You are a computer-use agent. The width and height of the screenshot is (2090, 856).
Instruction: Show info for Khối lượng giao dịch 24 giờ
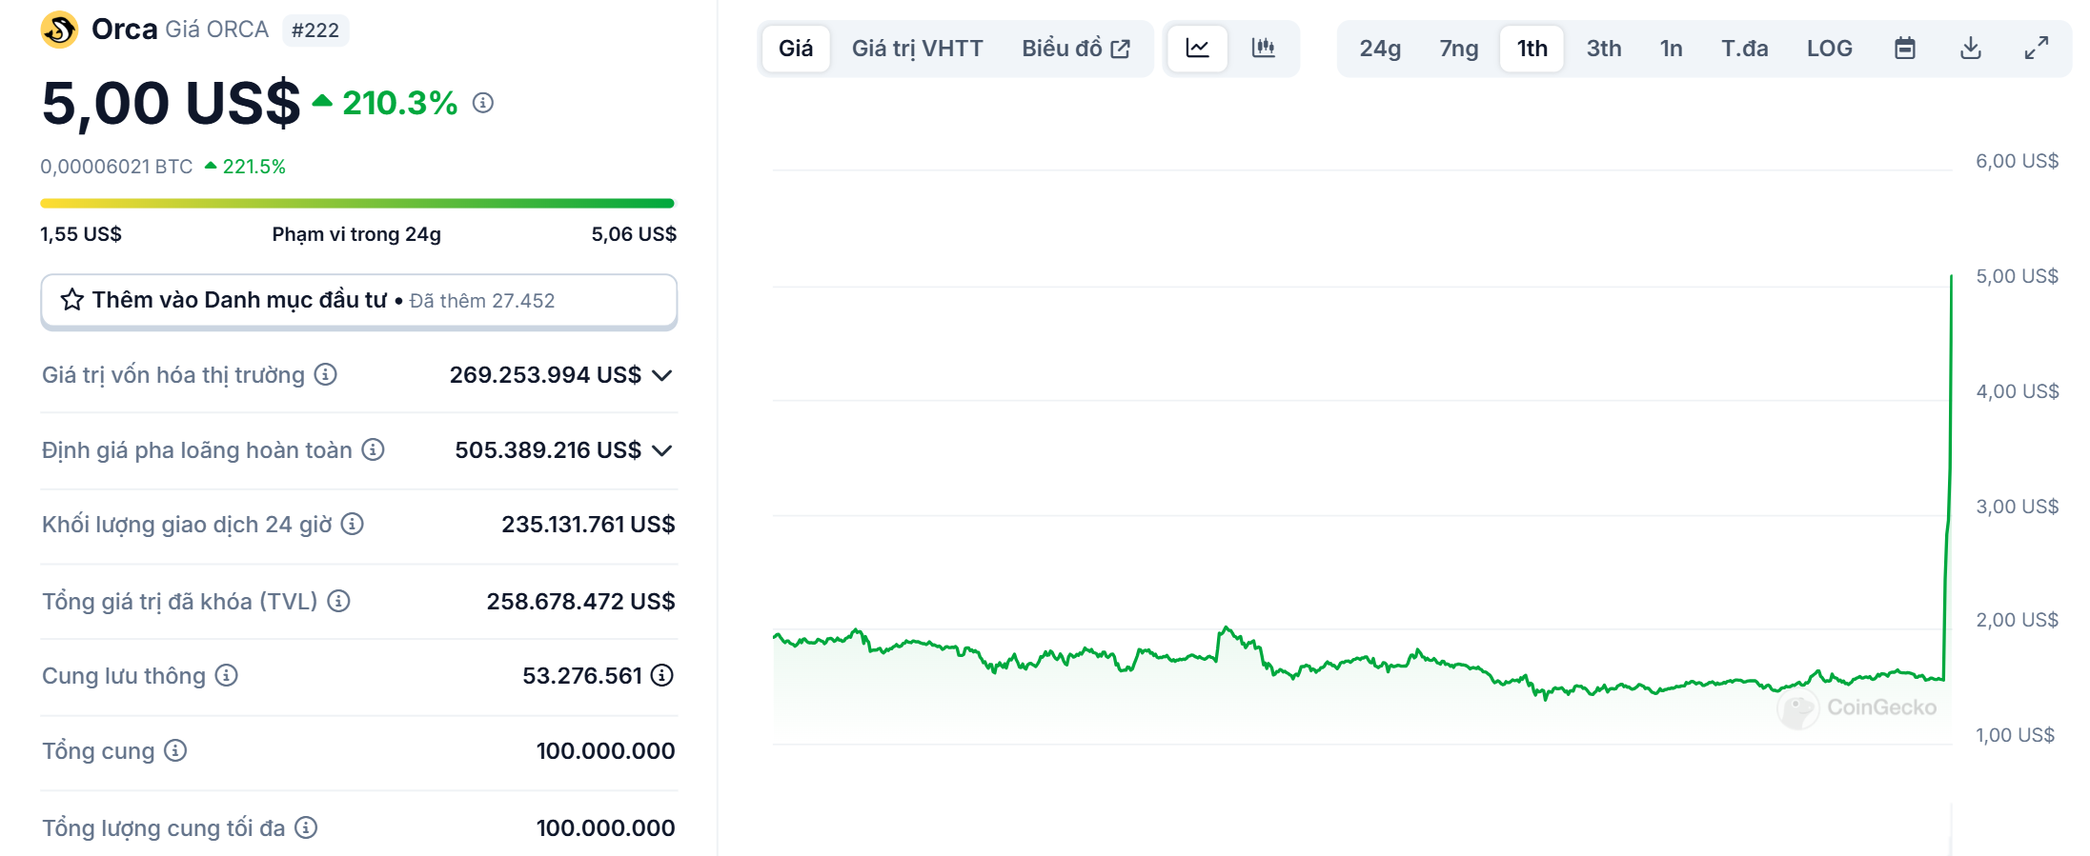pyautogui.click(x=353, y=524)
